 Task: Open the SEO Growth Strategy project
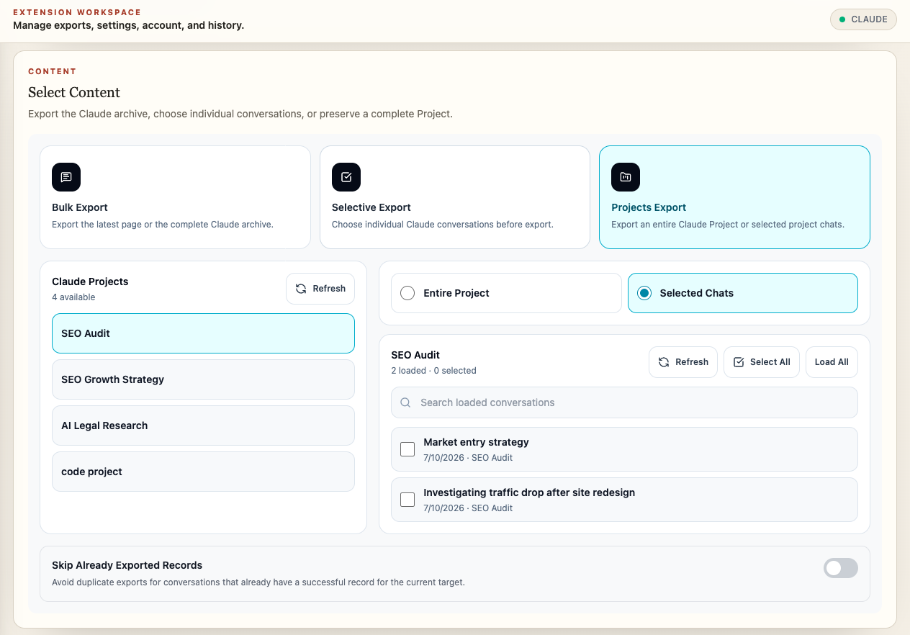pyautogui.click(x=203, y=379)
